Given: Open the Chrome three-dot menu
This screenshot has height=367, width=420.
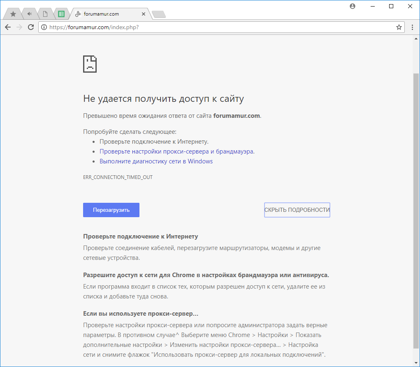Looking at the screenshot, I should [412, 27].
